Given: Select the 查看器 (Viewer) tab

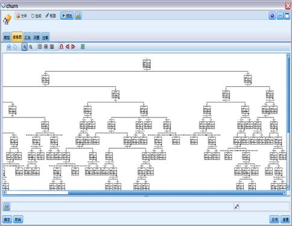Looking at the screenshot, I should pyautogui.click(x=17, y=37).
